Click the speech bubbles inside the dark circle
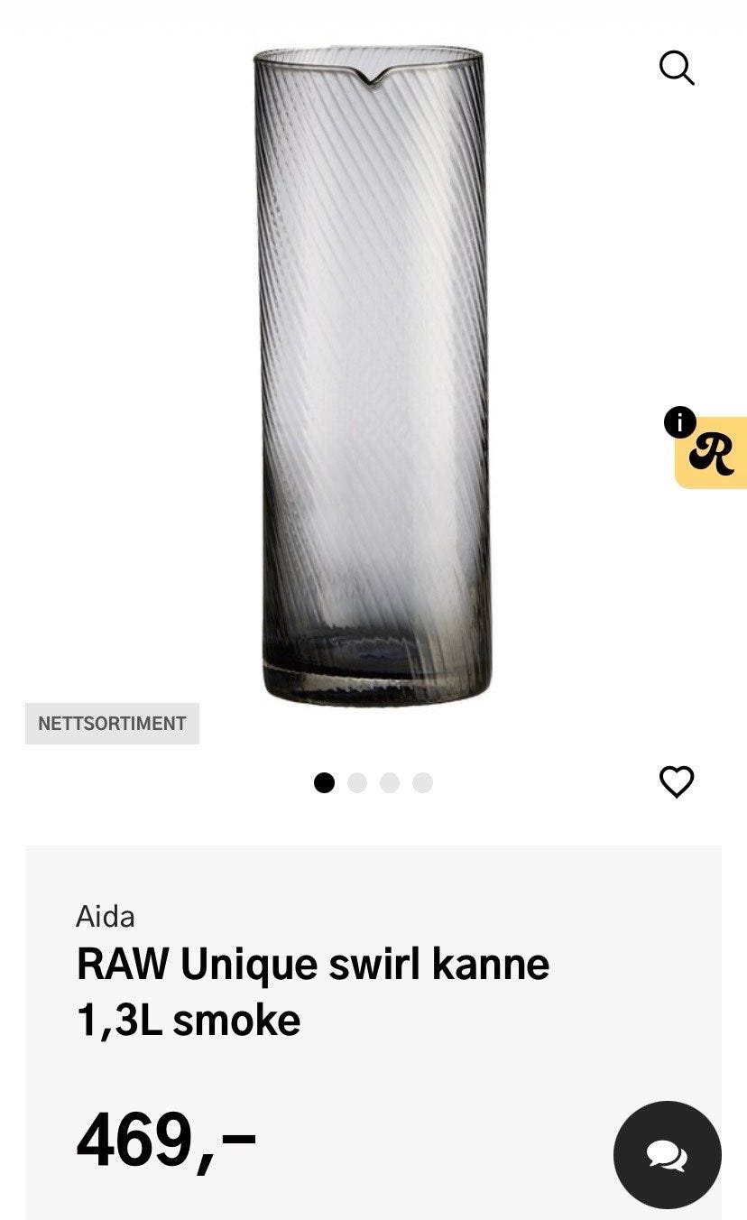 coord(668,1156)
